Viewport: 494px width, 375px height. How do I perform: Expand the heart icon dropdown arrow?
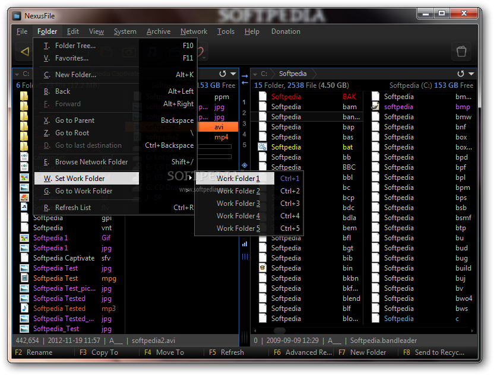click(204, 58)
